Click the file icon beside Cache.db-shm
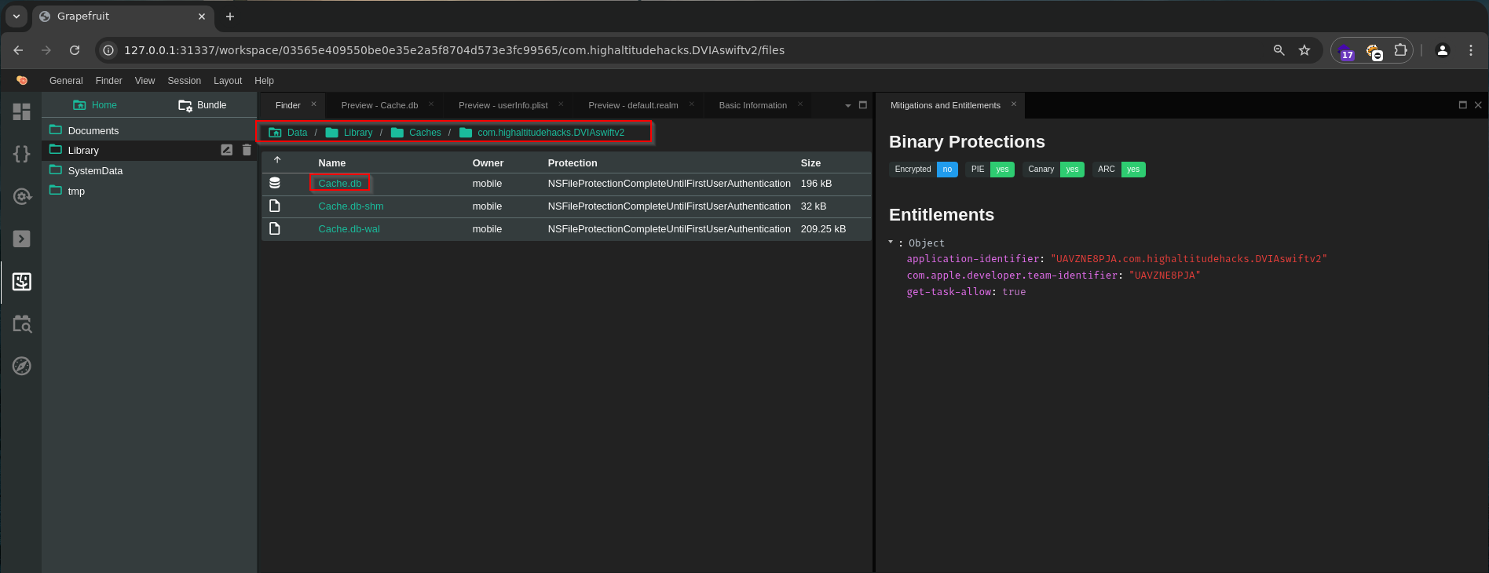The image size is (1489, 573). [x=275, y=206]
